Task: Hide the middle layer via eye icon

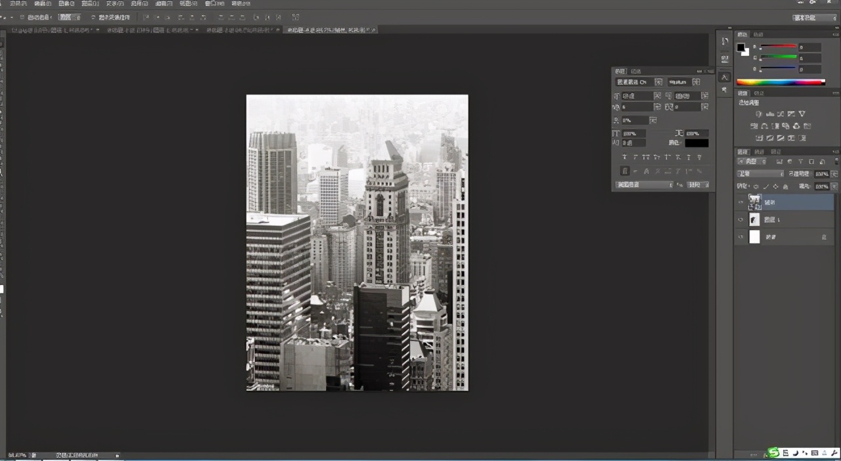Action: [741, 219]
